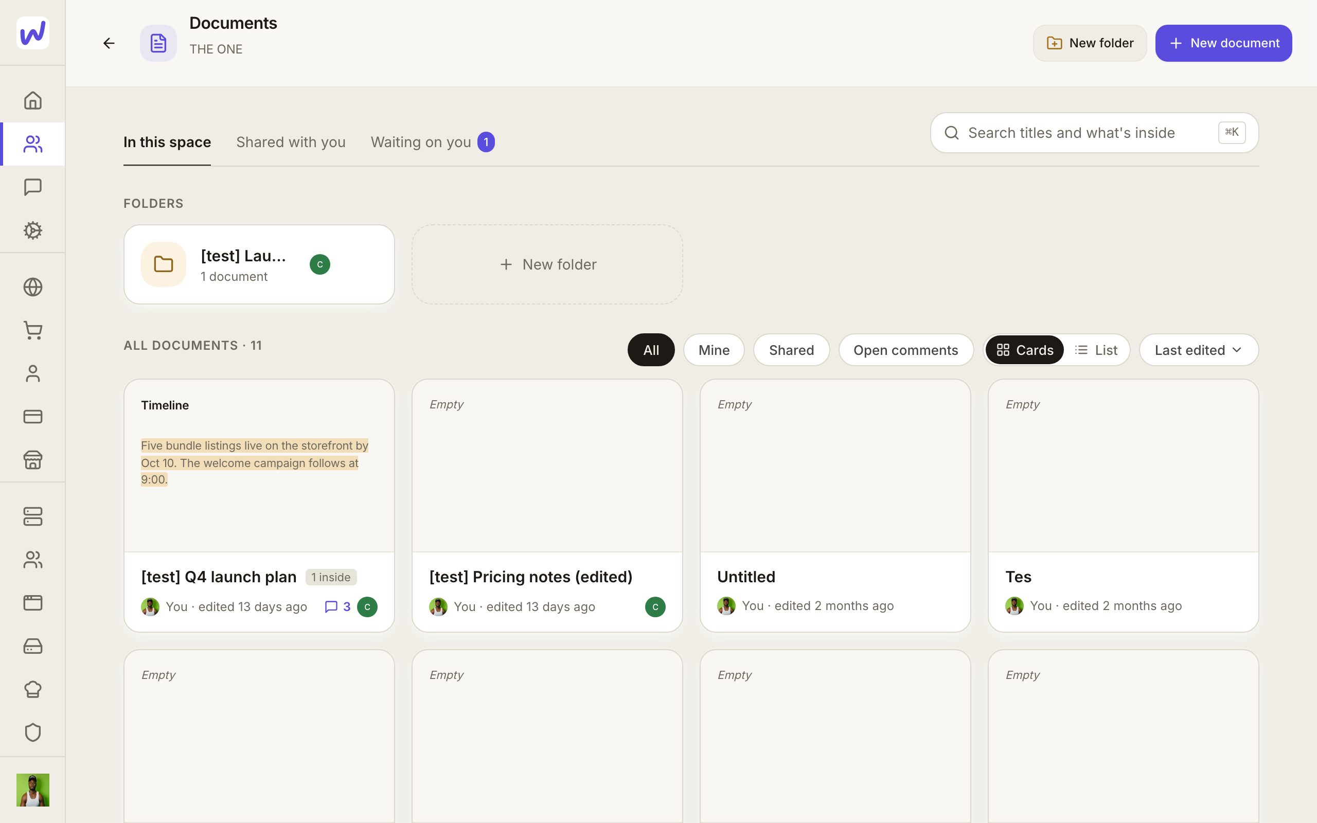Open the [test] Pricing notes (edited) document

pos(547,506)
